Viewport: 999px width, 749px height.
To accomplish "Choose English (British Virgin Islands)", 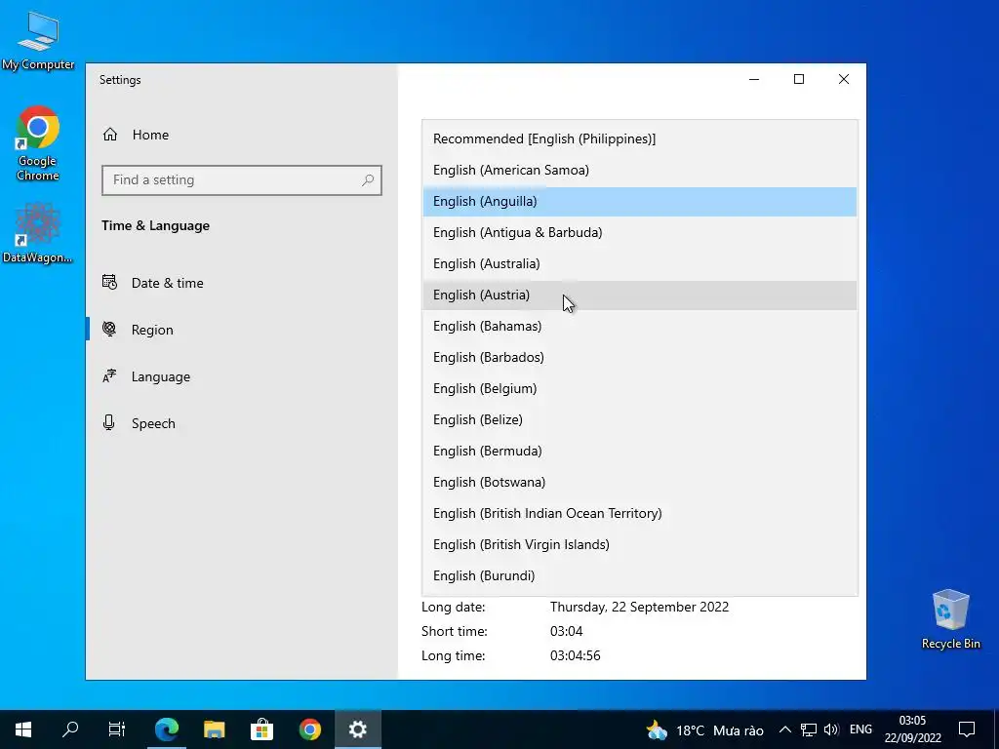I will (x=640, y=544).
